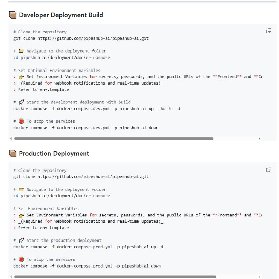
Task: Click package icon beside Production Deployment heading
Action: tap(13, 153)
